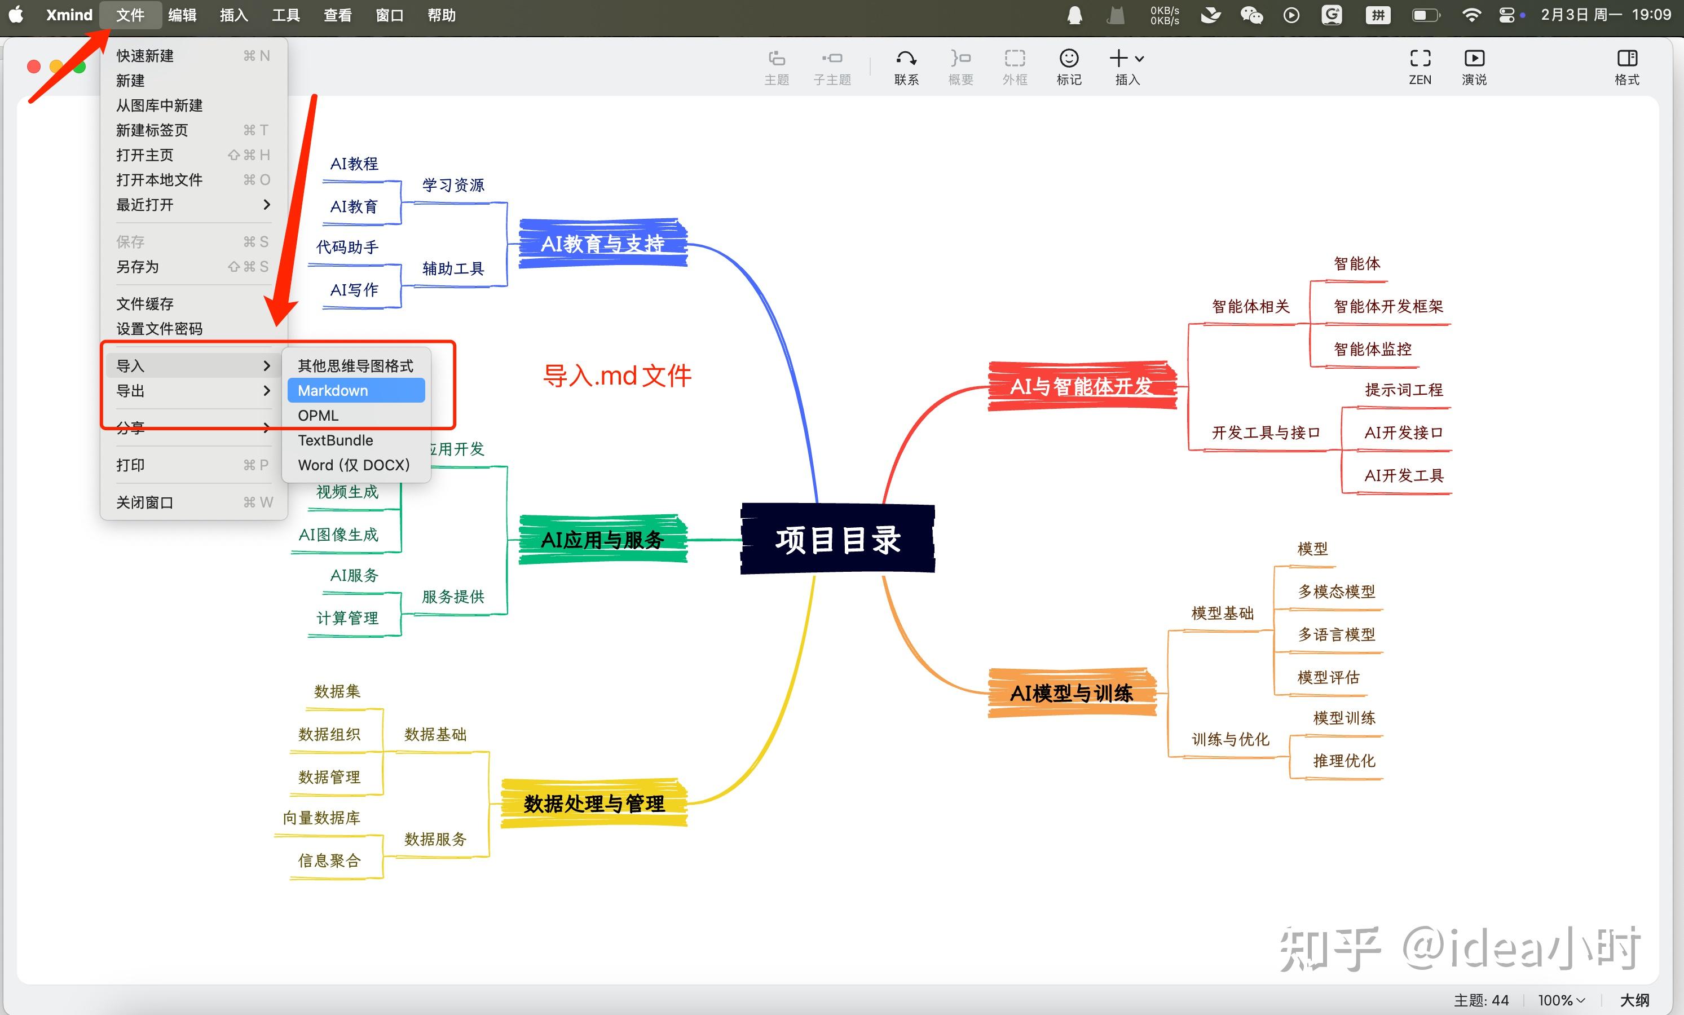Click 另存为 Save As menu entry
Screen dimensions: 1684x1015
point(138,267)
